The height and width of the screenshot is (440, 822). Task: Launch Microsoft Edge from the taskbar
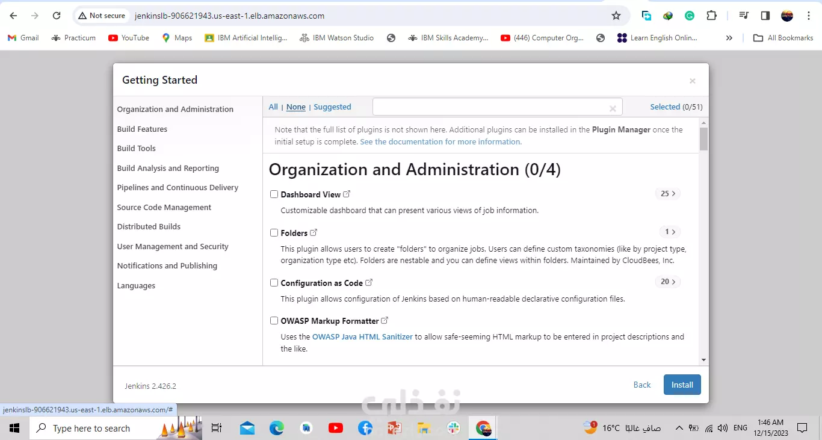pos(276,428)
